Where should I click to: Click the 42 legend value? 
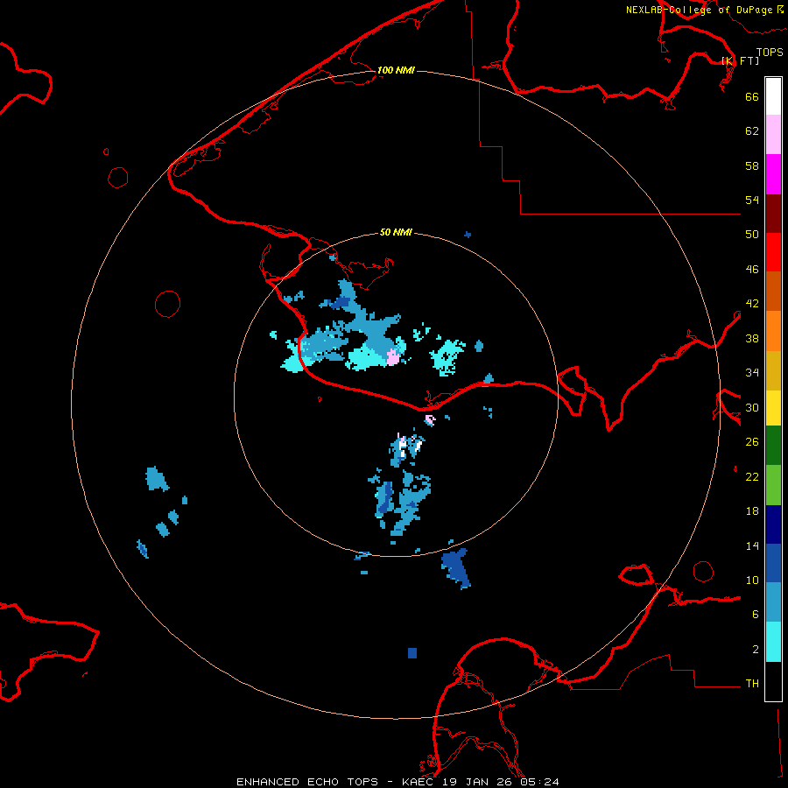tap(752, 304)
